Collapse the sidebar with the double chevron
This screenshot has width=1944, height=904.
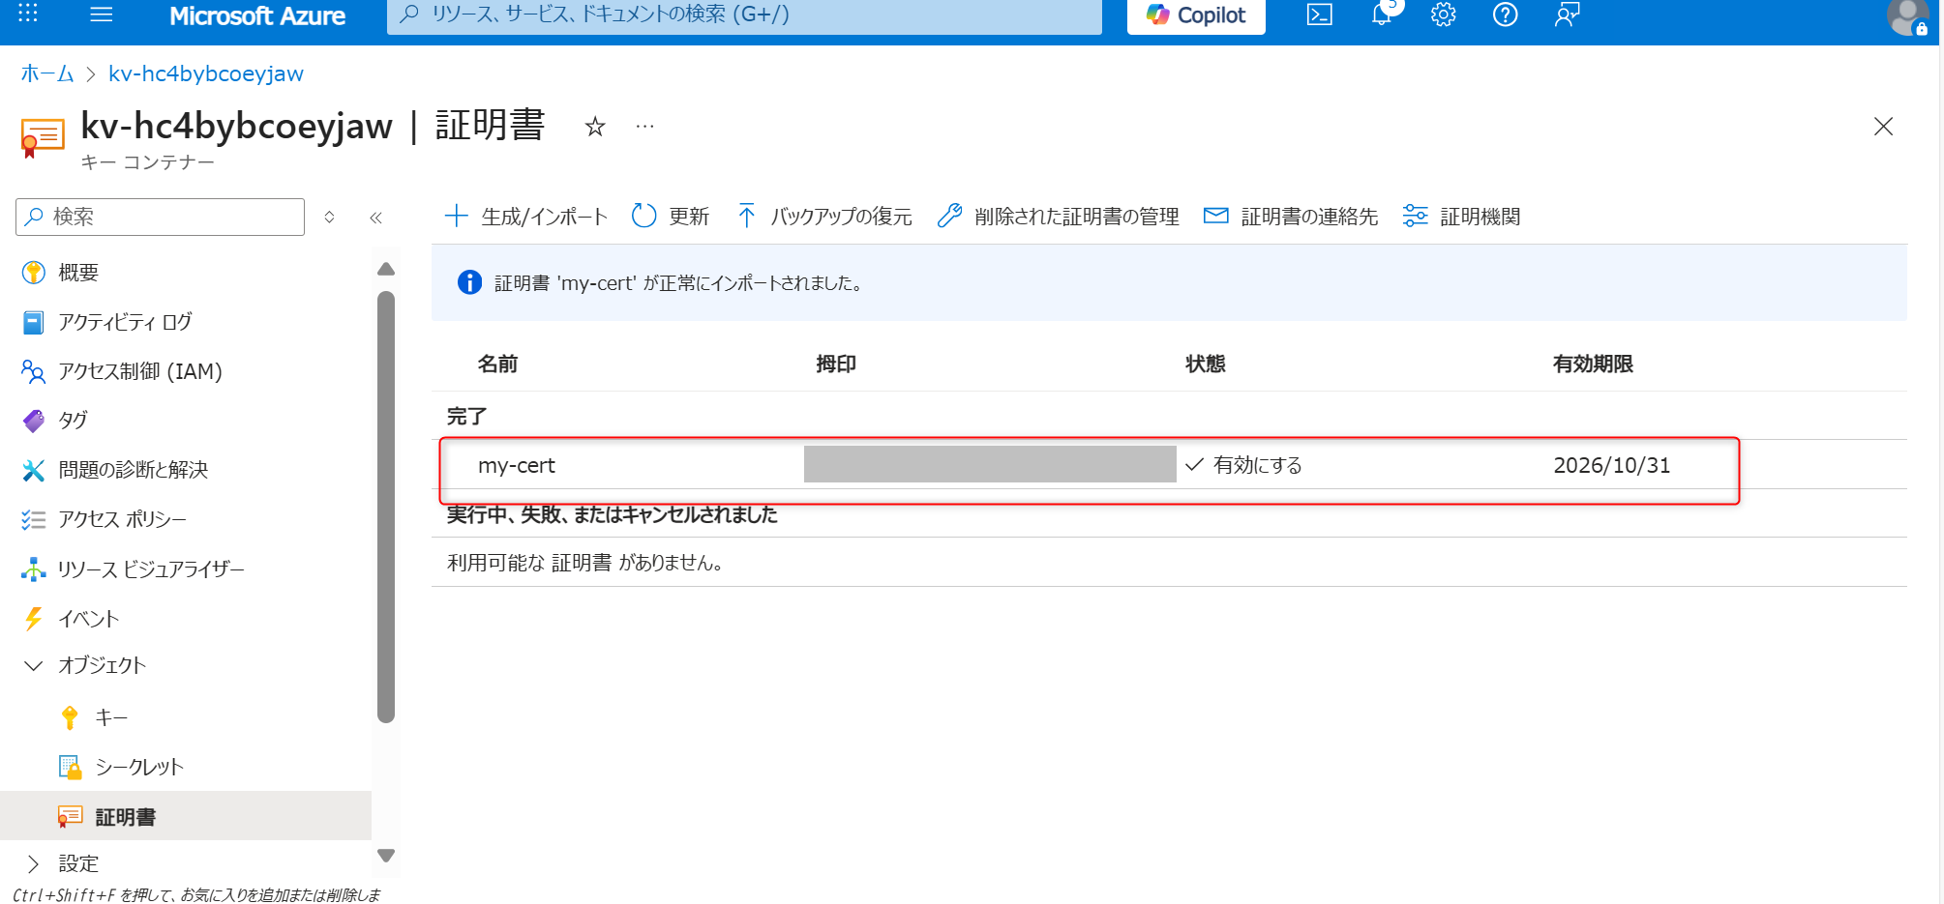click(376, 218)
